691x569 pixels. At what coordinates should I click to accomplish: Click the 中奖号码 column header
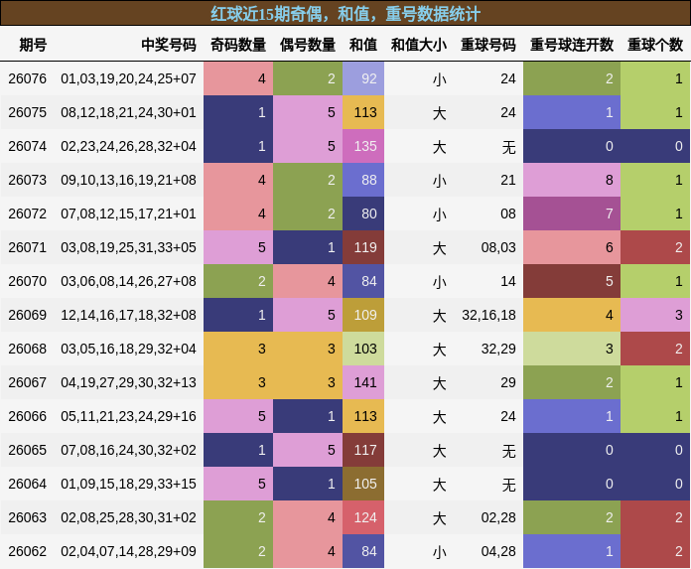coord(169,45)
